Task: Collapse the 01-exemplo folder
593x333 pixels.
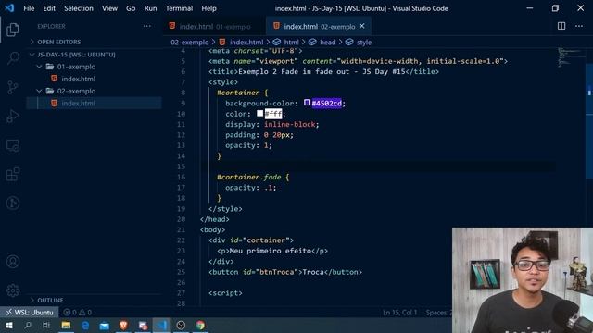Action: tap(39, 67)
